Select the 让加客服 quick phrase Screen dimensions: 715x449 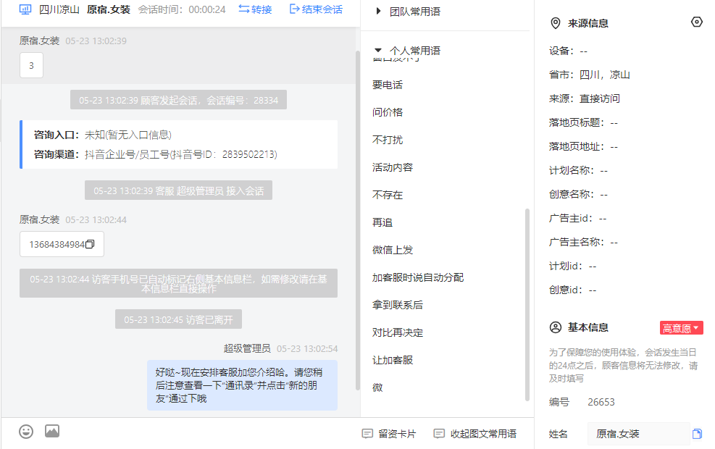(393, 360)
